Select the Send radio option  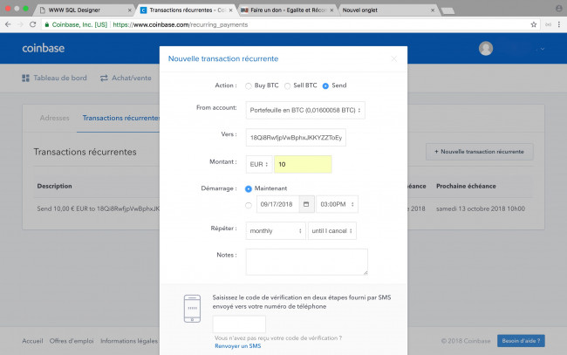[x=325, y=86]
